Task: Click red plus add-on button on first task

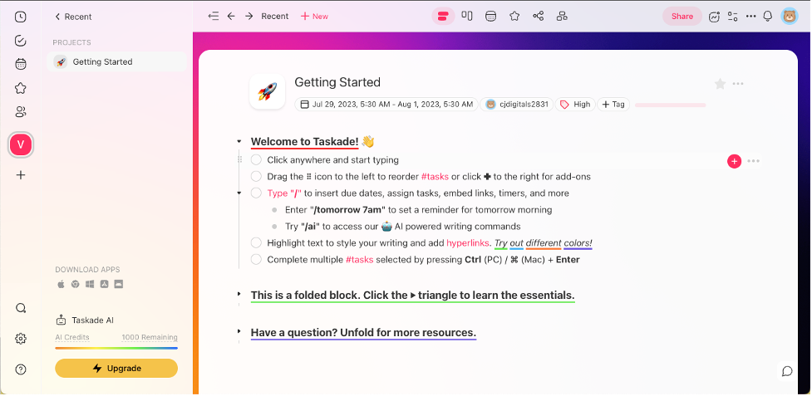Action: click(x=734, y=161)
